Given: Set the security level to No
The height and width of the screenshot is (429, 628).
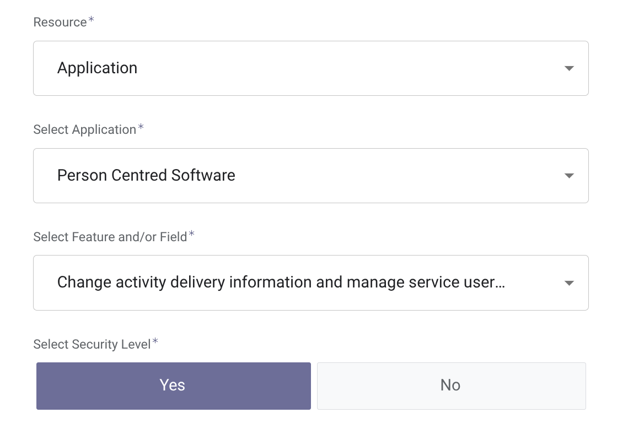Looking at the screenshot, I should [450, 385].
